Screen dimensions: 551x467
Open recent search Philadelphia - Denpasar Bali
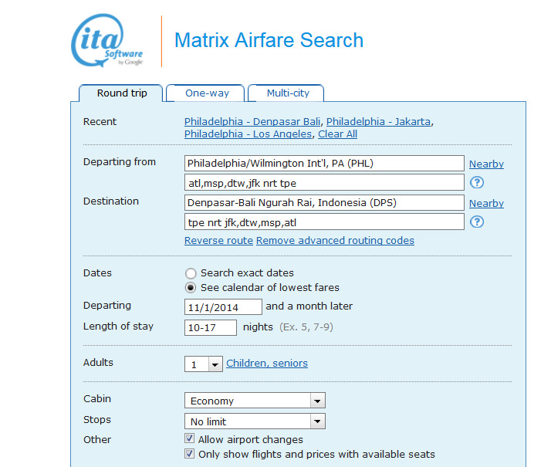click(x=252, y=122)
